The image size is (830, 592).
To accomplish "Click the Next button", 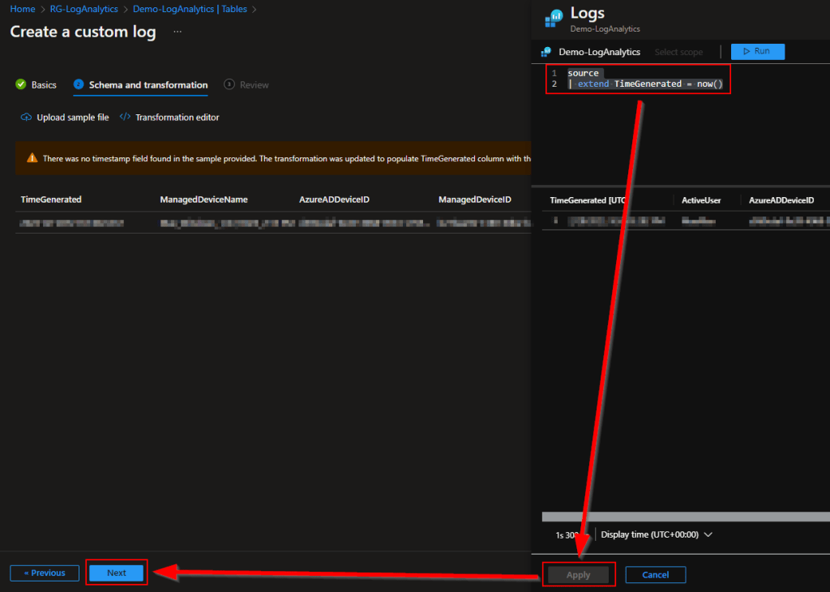I will pos(117,573).
